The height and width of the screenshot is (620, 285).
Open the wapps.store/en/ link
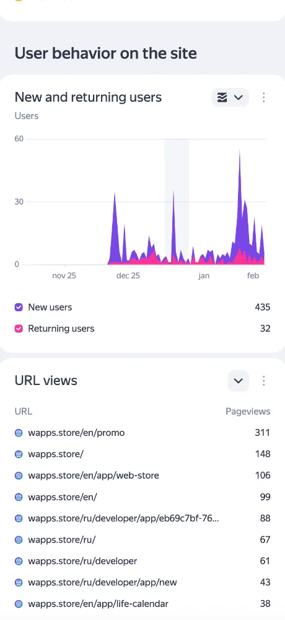click(63, 497)
